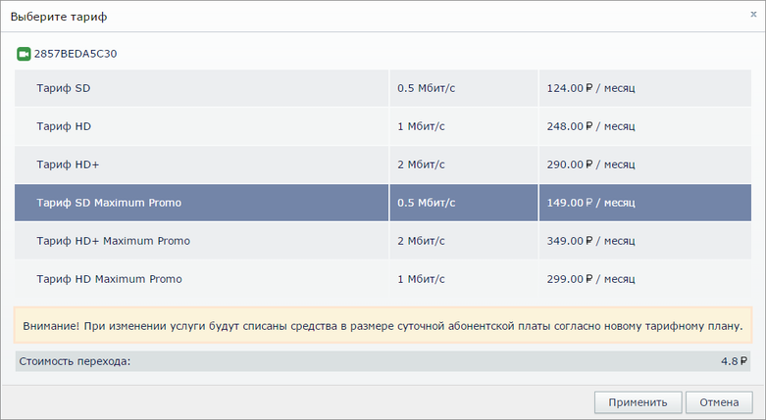Click the Внимание warning message
Screen dimensions: 766x420
383,325
